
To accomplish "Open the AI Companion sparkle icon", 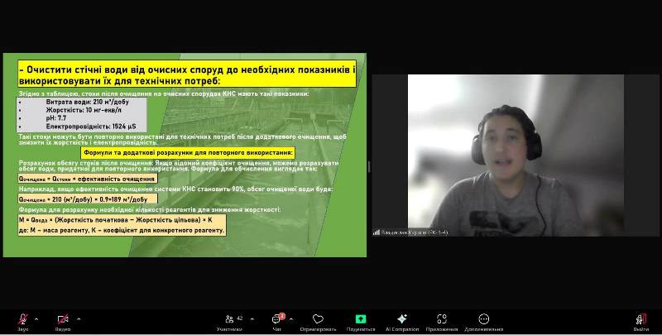I will click(x=402, y=319).
